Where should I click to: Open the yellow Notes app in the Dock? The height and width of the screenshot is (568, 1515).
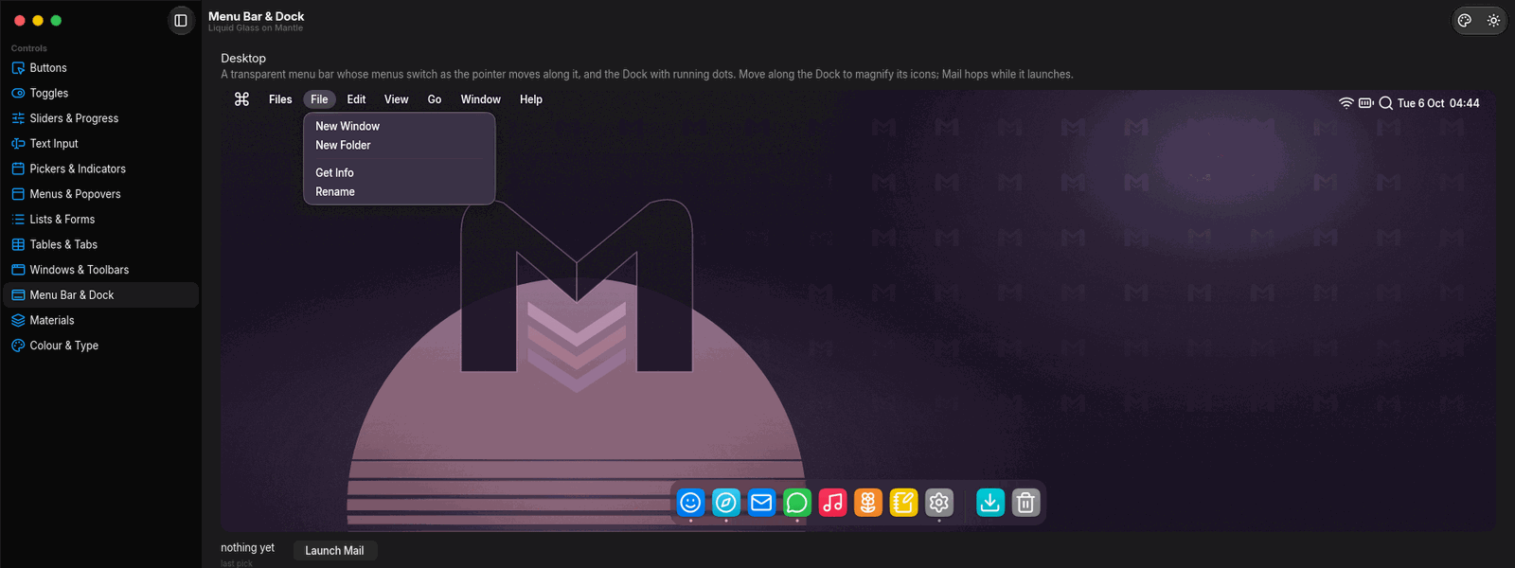click(903, 503)
